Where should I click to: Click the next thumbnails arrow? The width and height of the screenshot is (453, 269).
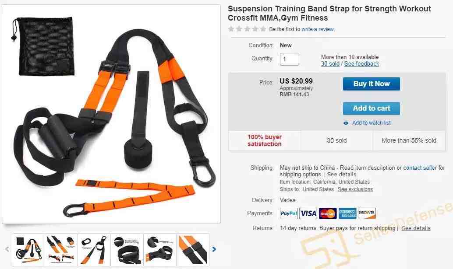[x=214, y=249]
